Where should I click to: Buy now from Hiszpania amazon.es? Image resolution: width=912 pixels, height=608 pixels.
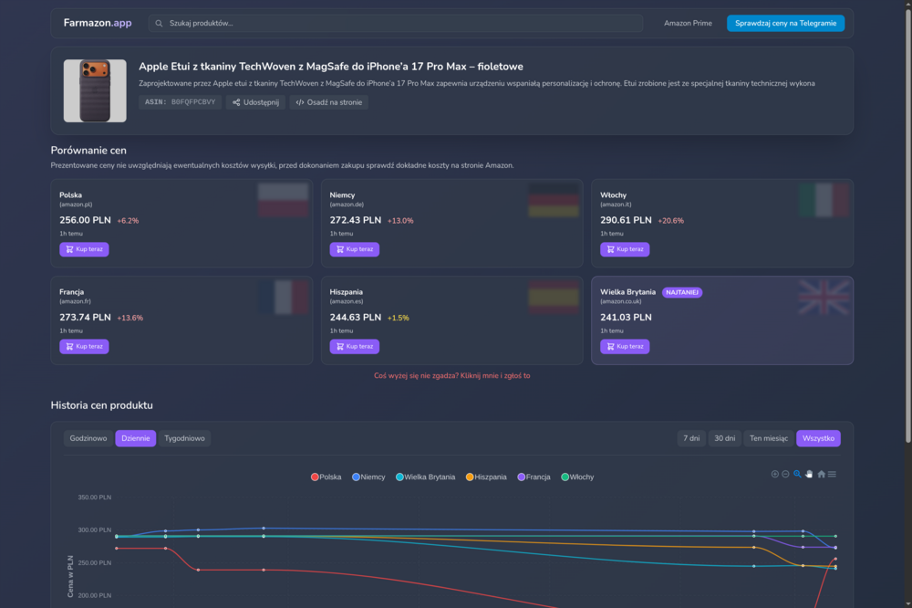click(354, 347)
